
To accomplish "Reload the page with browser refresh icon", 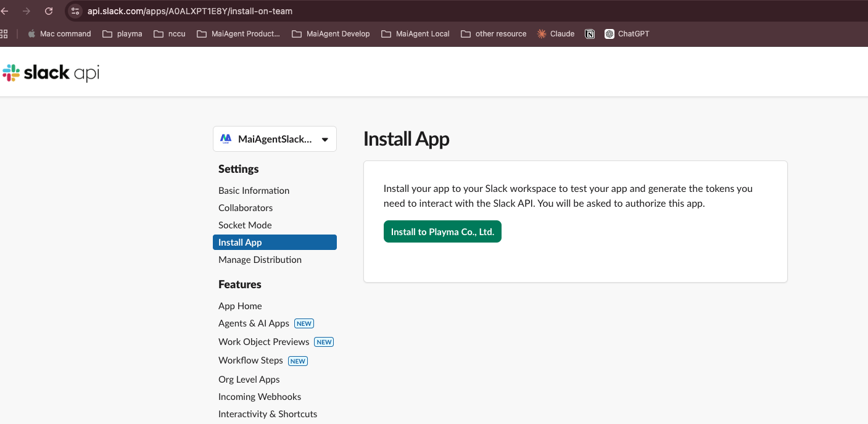I will (x=49, y=11).
